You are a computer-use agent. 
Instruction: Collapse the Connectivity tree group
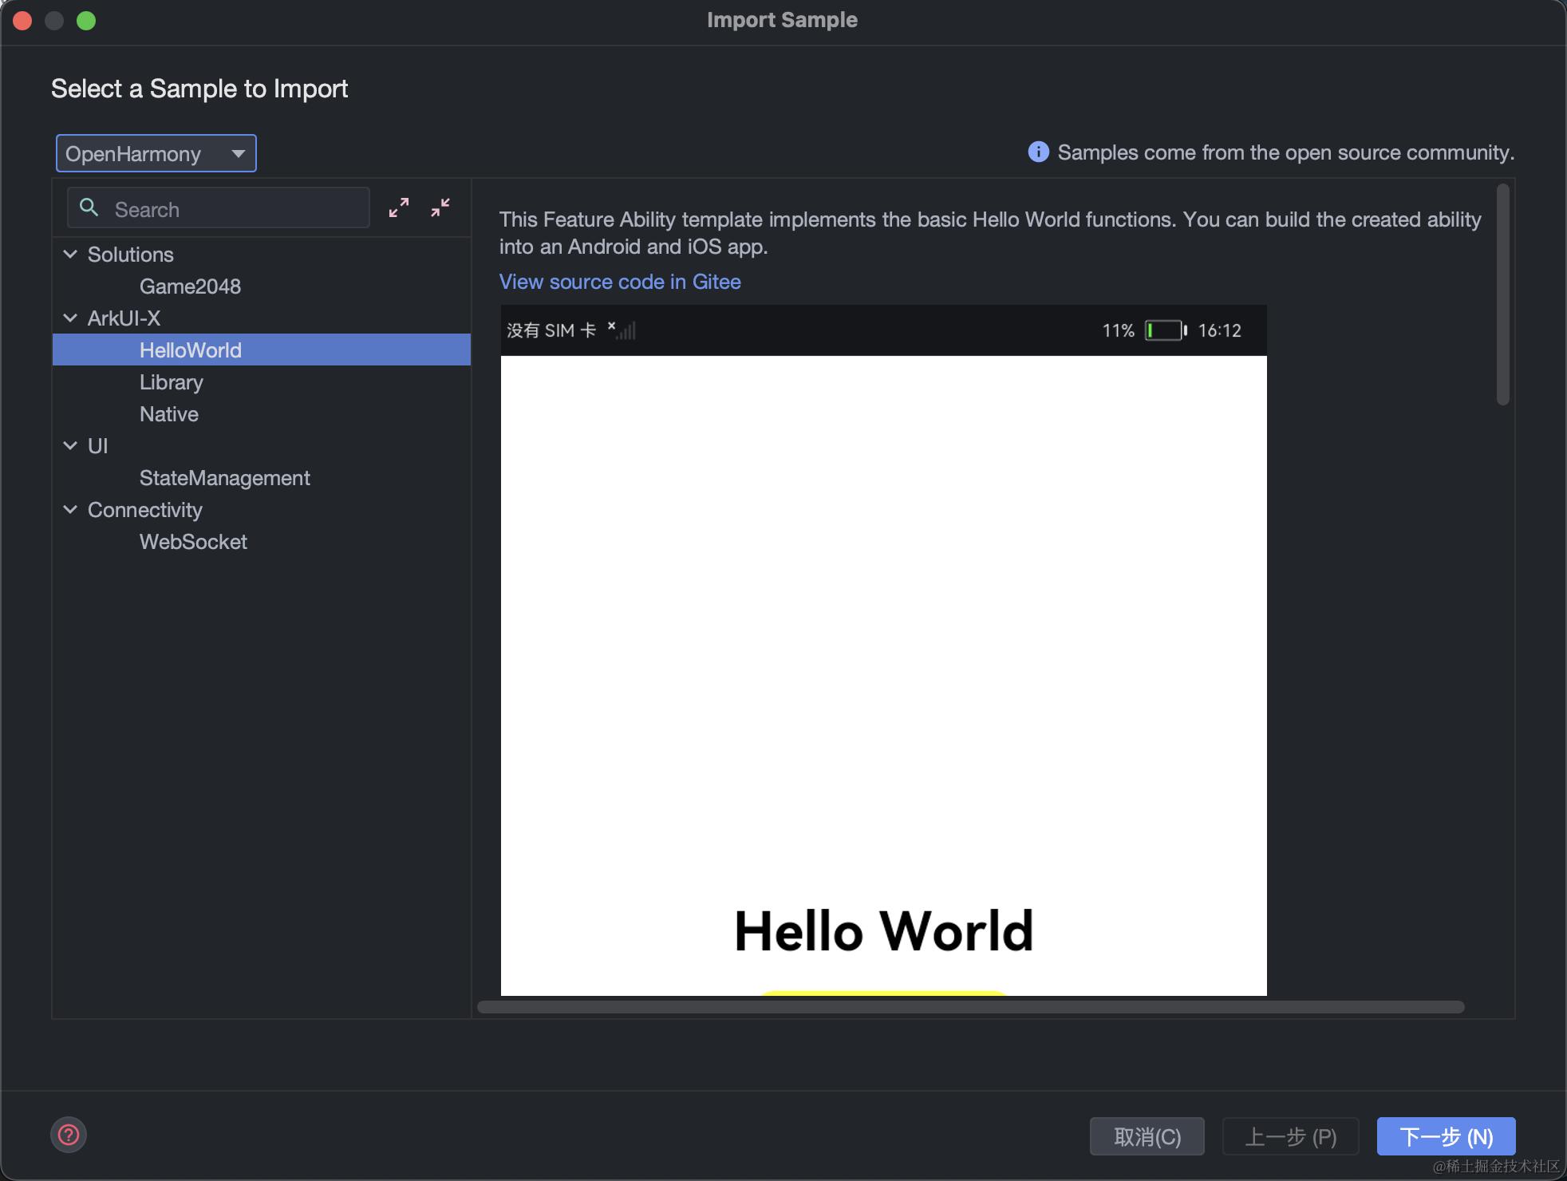click(70, 510)
